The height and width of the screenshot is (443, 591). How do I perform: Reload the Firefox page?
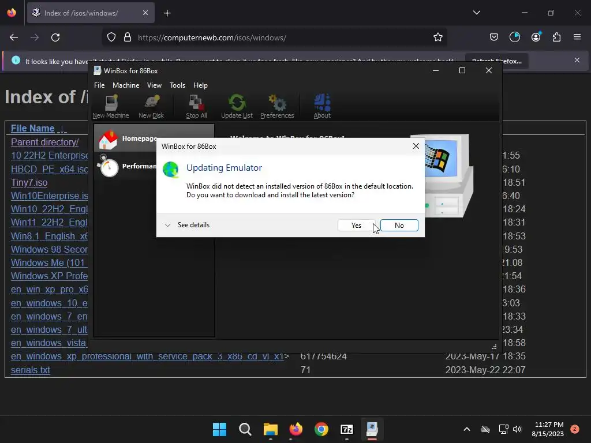[x=55, y=37]
